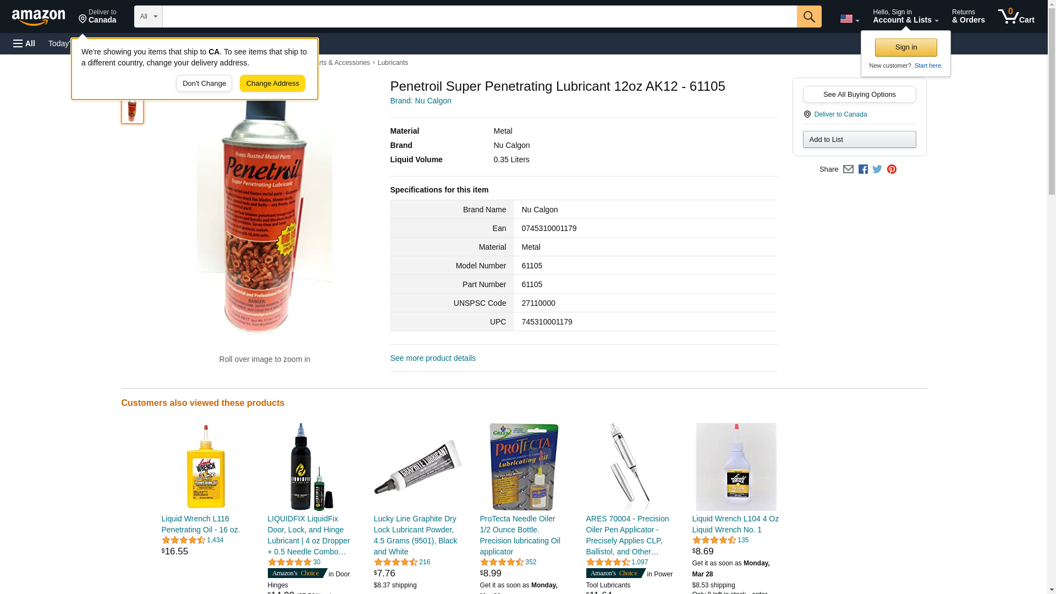Expand Account & Lists menu

click(x=905, y=16)
